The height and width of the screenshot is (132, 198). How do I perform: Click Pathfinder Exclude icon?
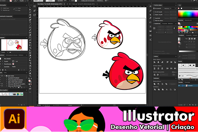pyautogui.click(x=166, y=84)
